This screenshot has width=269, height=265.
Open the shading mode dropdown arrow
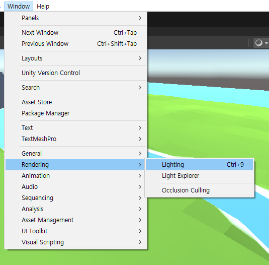tap(266, 43)
